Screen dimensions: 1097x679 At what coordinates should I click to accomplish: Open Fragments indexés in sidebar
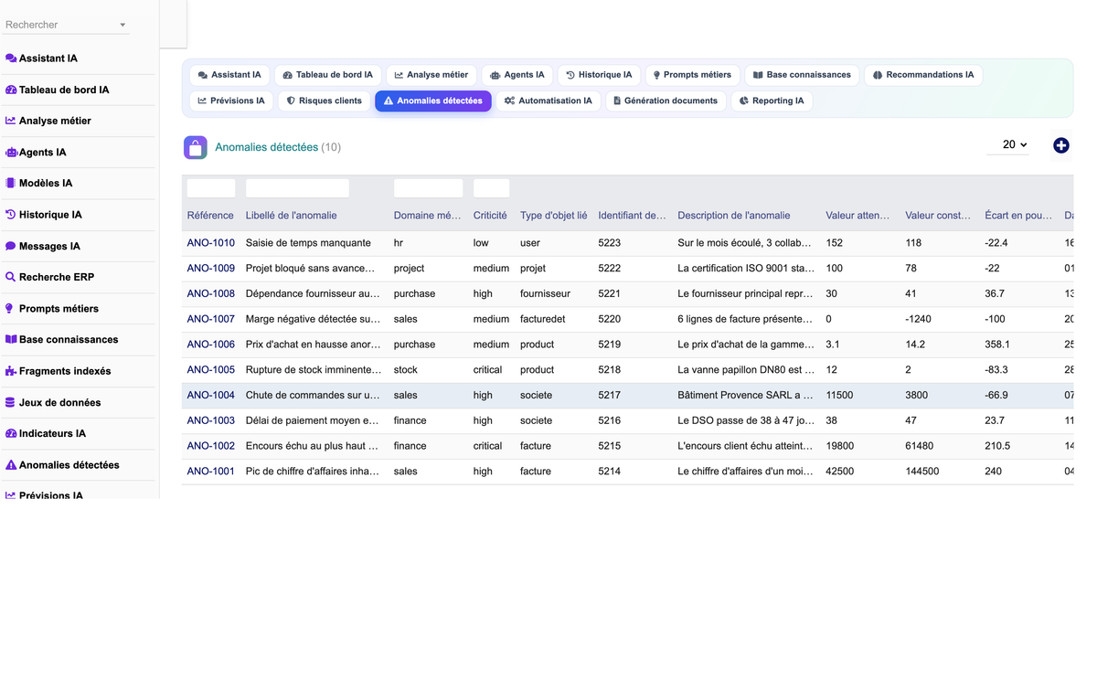point(58,371)
